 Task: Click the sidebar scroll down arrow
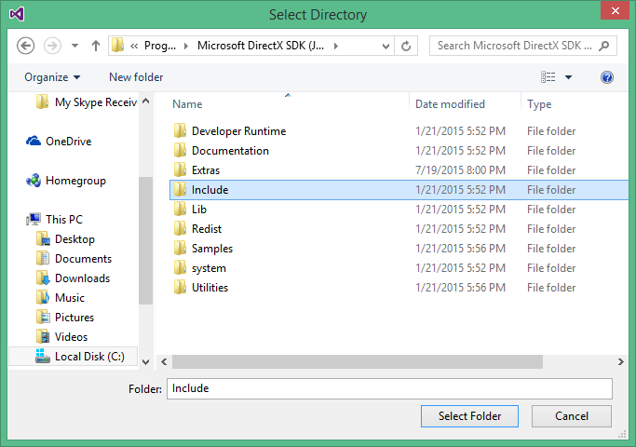click(146, 362)
